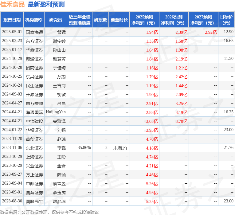
Task: Click the institution 开源证券
Action: (34, 95)
